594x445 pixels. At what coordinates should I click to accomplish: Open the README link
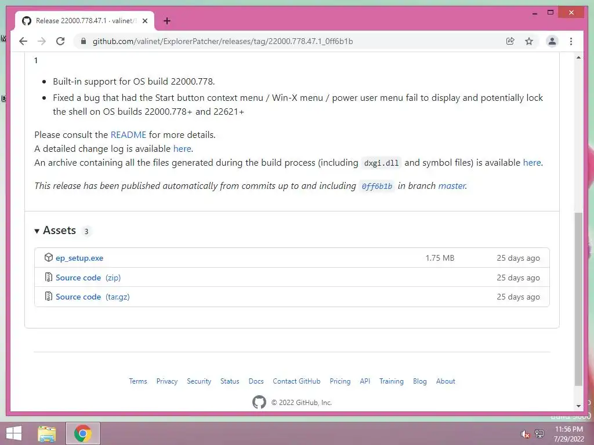click(128, 134)
